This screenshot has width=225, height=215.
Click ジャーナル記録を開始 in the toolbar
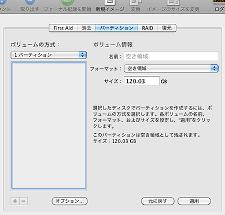[68, 6]
